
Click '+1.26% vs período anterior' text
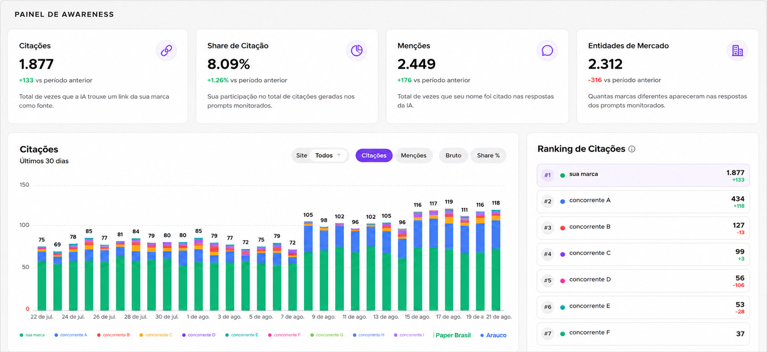coord(247,80)
